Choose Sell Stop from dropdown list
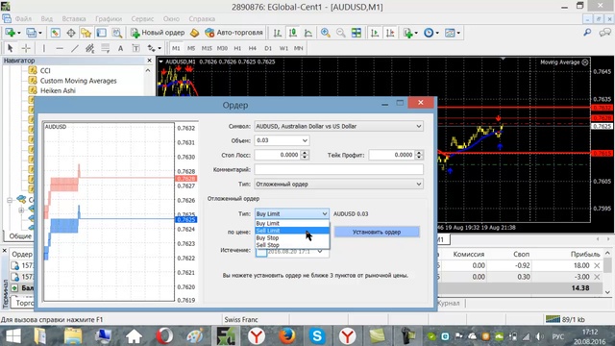The height and width of the screenshot is (346, 615). (292, 245)
